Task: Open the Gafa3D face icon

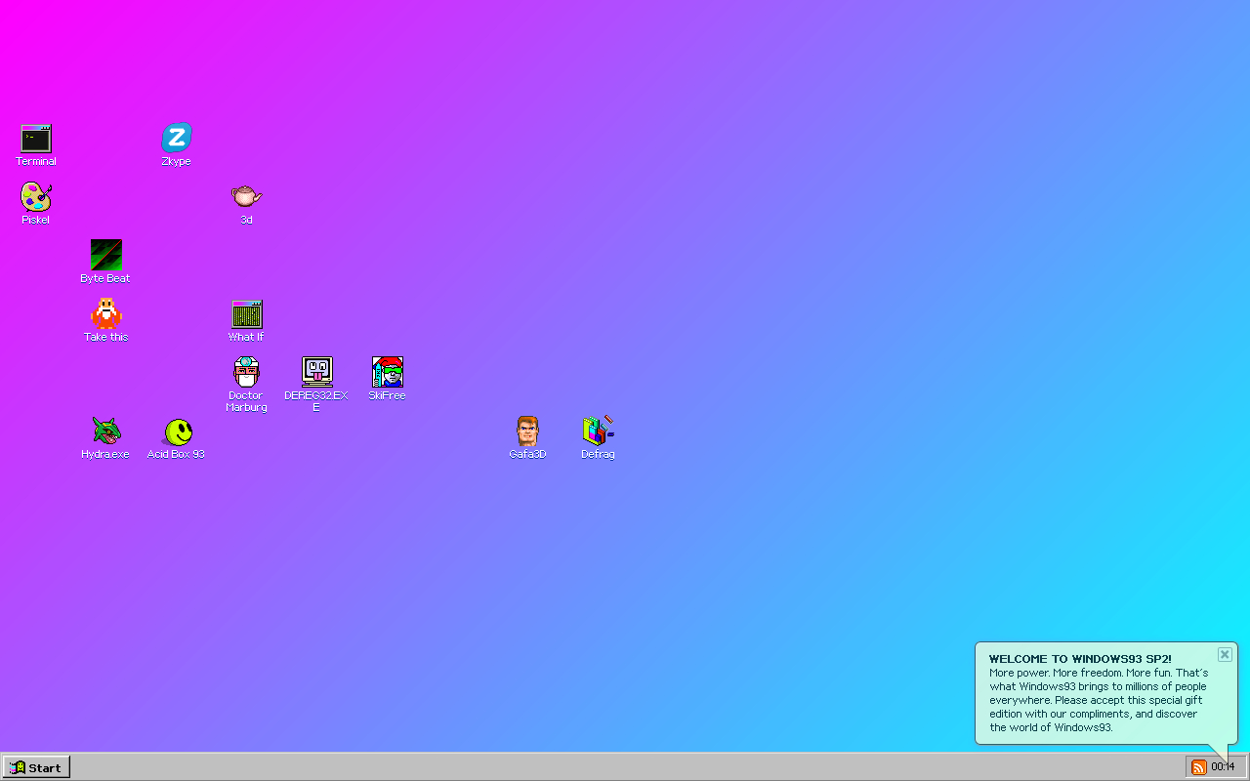Action: (527, 432)
